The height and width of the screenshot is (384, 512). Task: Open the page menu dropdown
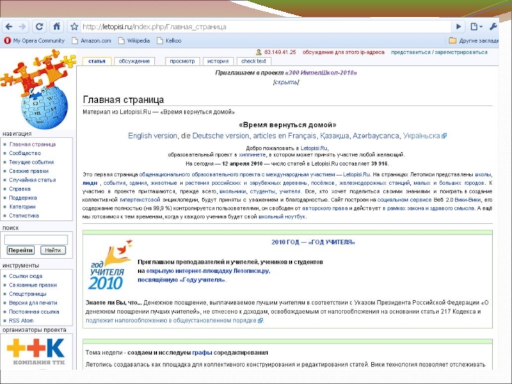pos(476,27)
